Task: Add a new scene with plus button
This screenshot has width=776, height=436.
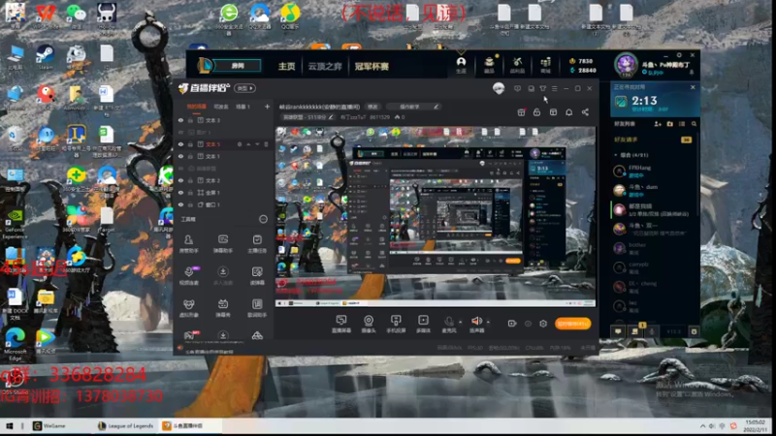Action: click(268, 107)
